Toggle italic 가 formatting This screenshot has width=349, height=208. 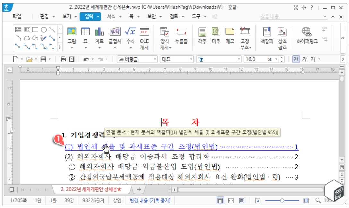click(x=304, y=59)
